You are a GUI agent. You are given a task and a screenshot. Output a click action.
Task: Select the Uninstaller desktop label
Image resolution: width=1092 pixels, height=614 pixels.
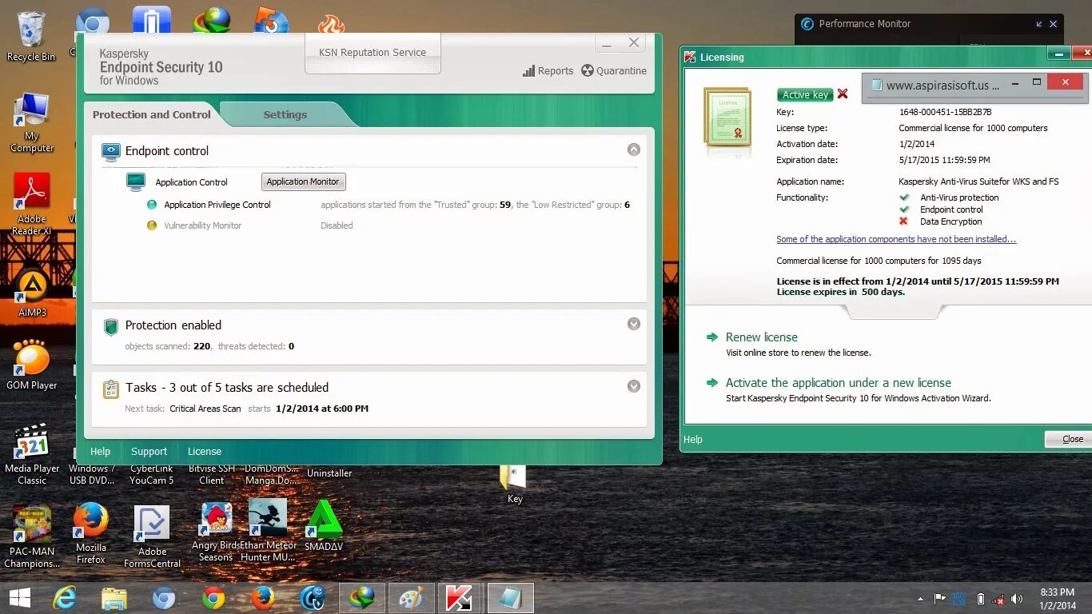pyautogui.click(x=329, y=473)
